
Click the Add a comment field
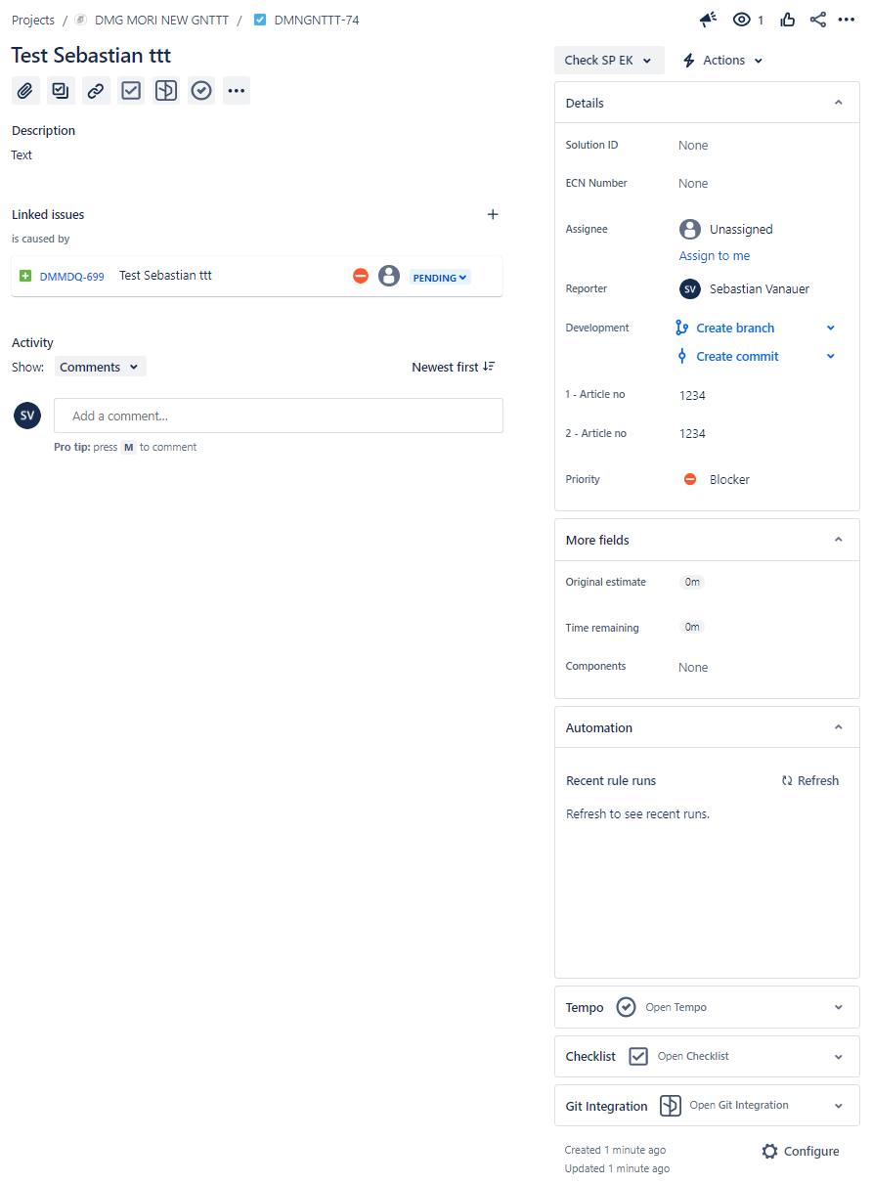[x=278, y=415]
